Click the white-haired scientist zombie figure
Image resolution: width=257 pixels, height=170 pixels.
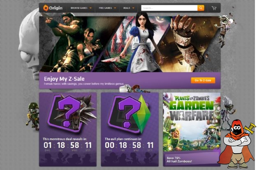pyautogui.click(x=228, y=112)
